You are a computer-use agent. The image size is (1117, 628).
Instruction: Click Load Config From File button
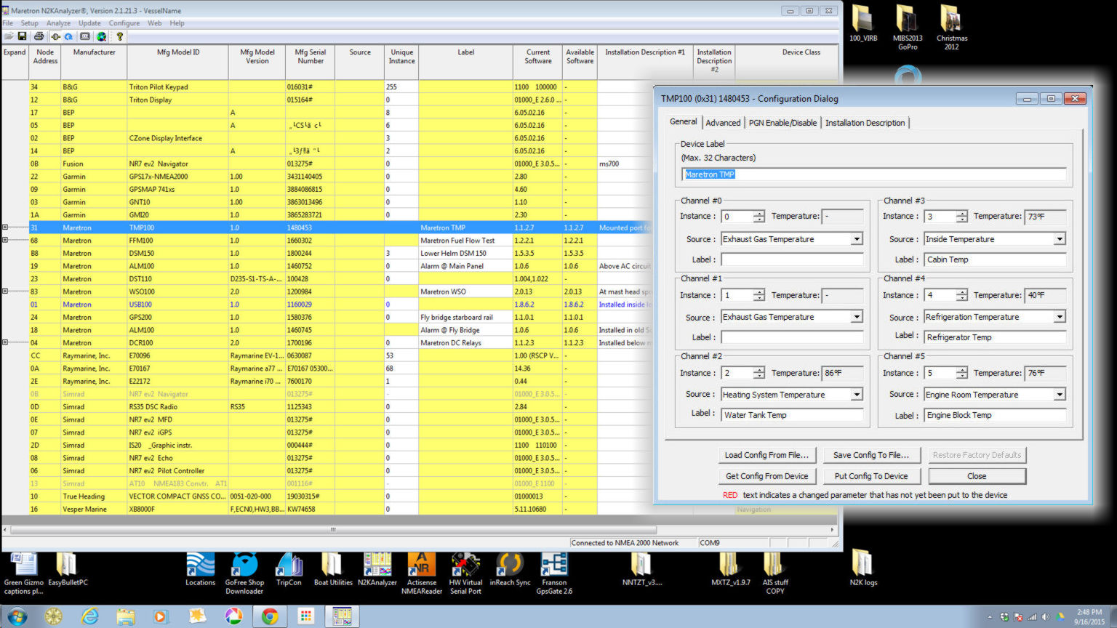766,455
